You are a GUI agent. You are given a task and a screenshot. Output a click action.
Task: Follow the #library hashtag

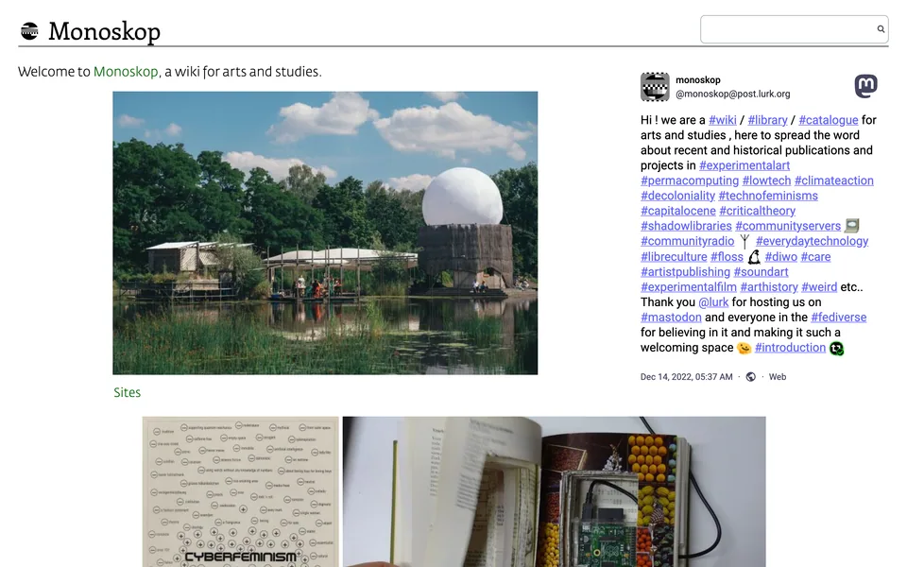[767, 120]
